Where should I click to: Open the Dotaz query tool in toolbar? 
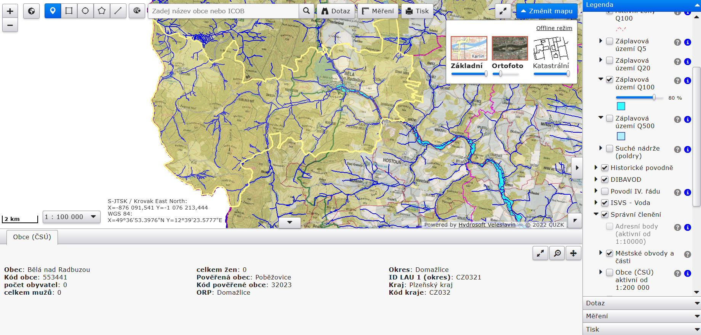pos(336,11)
